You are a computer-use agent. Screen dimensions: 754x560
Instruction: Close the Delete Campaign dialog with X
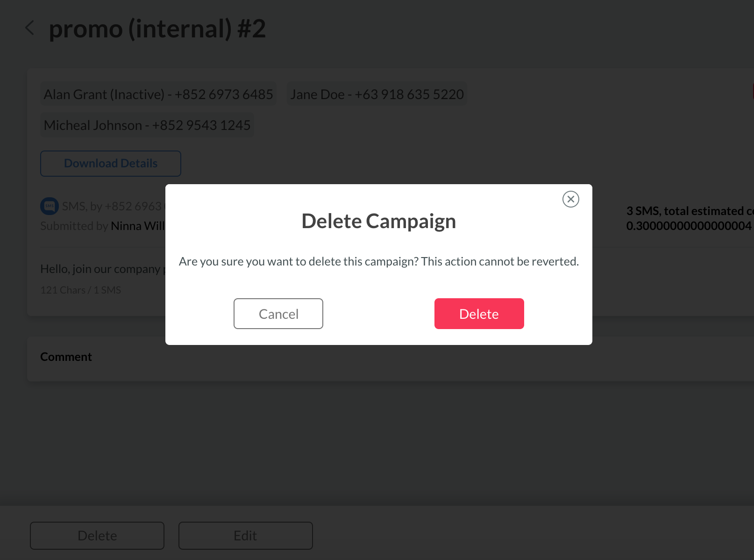pyautogui.click(x=570, y=199)
